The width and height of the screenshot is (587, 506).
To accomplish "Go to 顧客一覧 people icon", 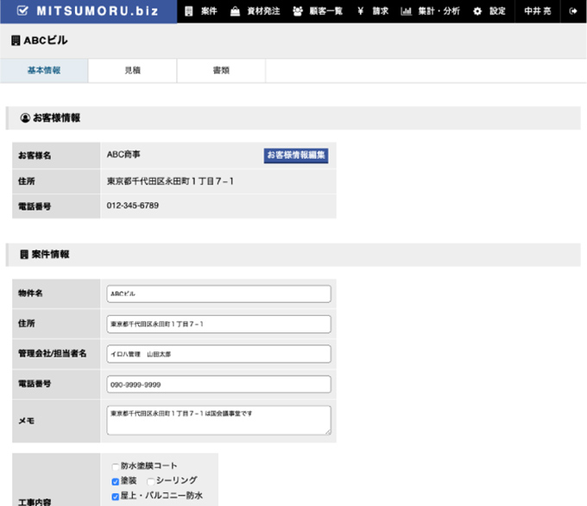I will click(x=298, y=11).
